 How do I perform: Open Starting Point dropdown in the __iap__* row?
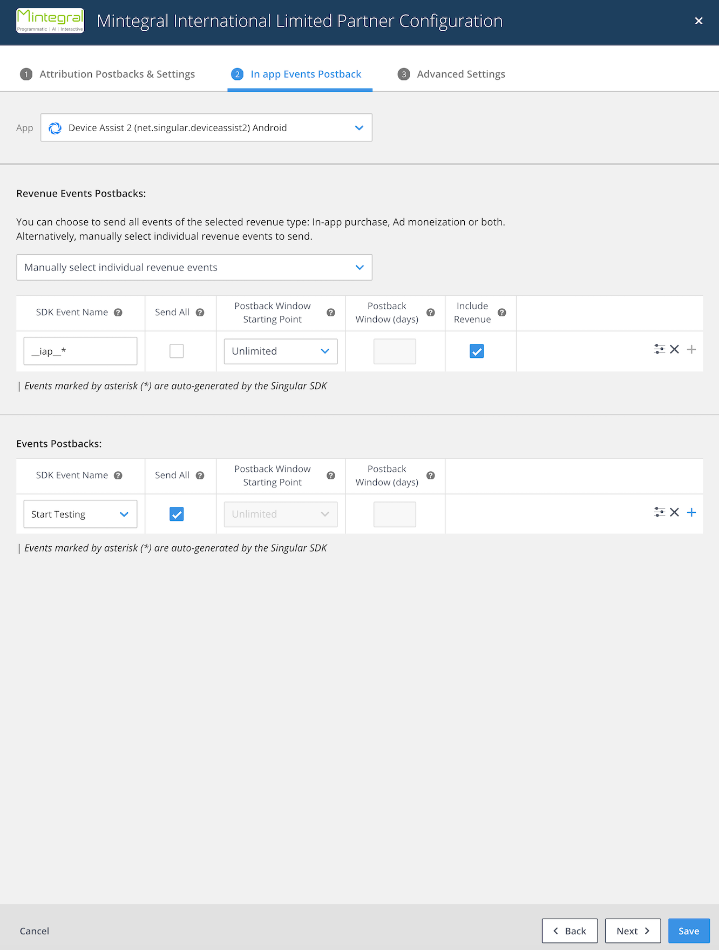(281, 351)
